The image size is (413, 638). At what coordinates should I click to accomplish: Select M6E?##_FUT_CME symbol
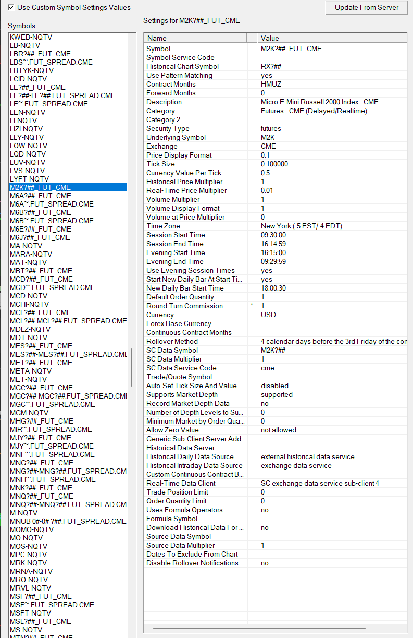pos(40,229)
